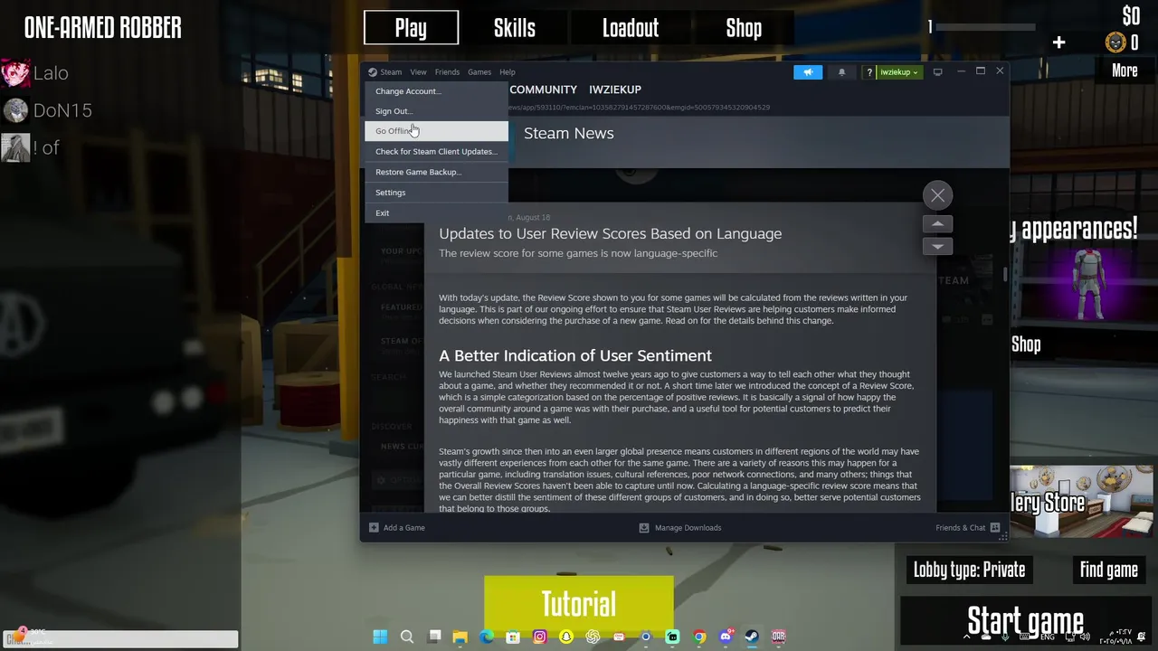The width and height of the screenshot is (1158, 651).
Task: Switch to the COMMUNITY tab in Steam
Action: [x=543, y=90]
